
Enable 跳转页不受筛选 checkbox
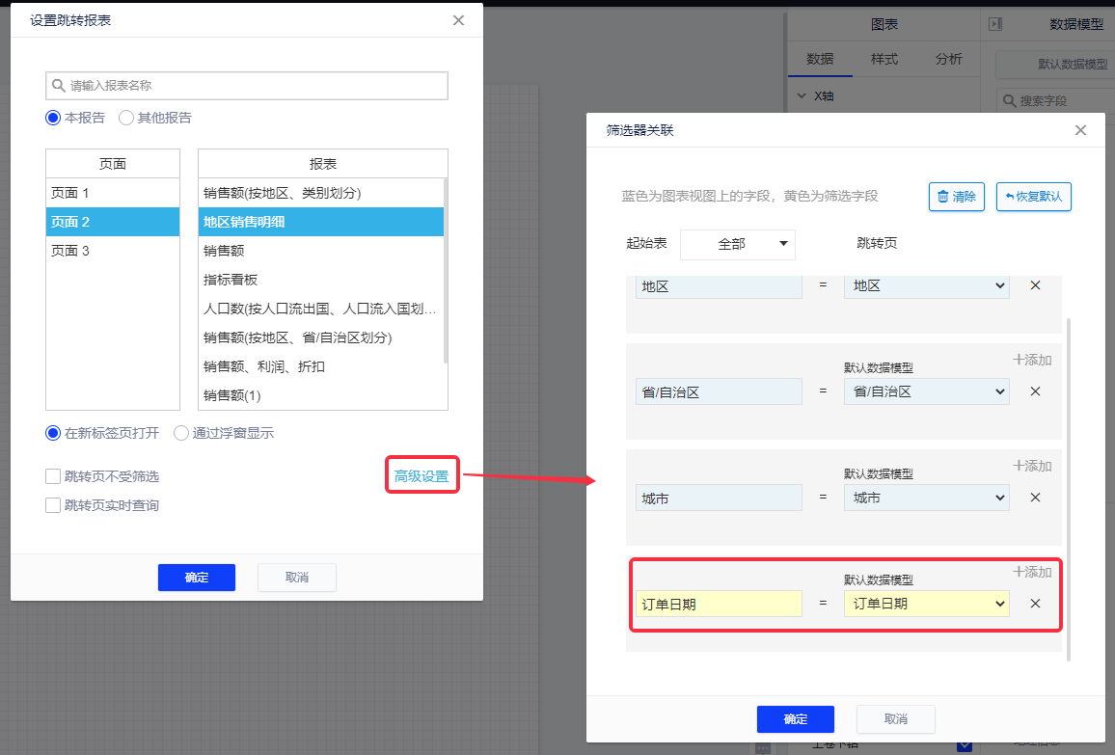coord(53,476)
